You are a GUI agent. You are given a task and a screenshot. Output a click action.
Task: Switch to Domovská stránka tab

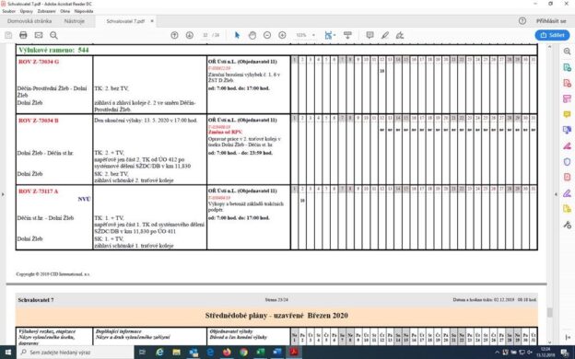29,21
